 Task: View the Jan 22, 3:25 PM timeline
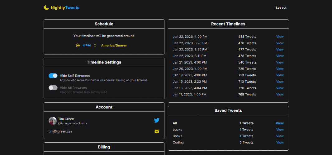(x=280, y=49)
